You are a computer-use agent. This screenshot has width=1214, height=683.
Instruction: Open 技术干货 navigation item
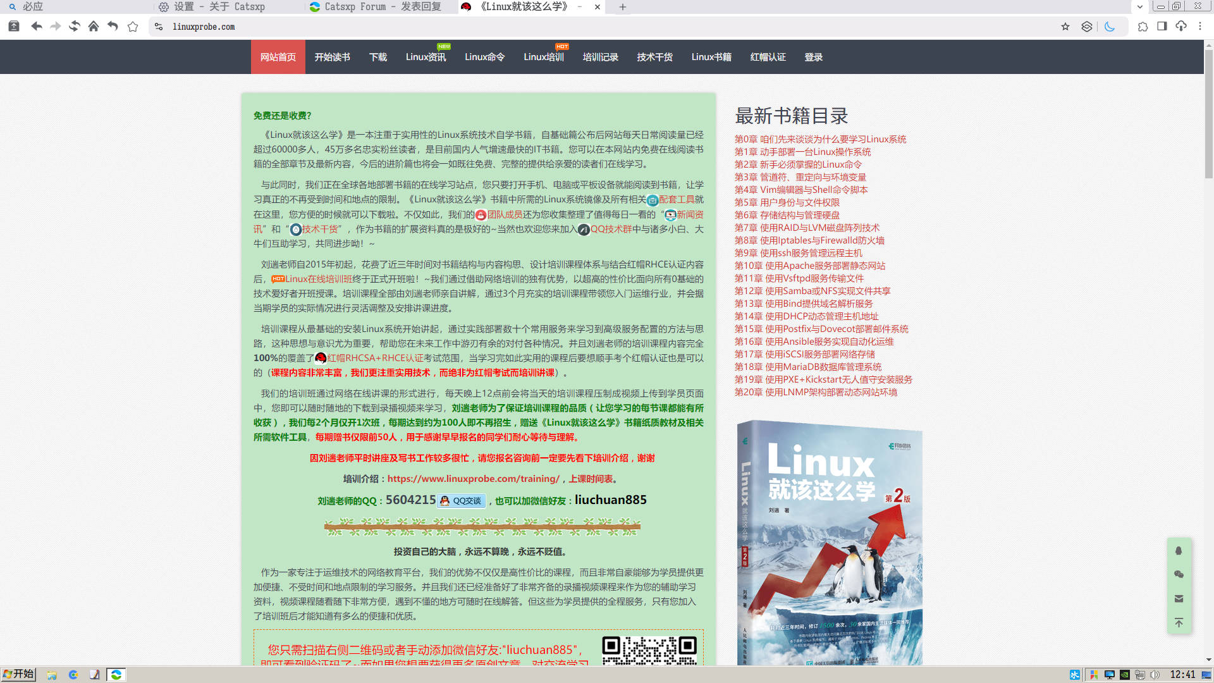[655, 57]
